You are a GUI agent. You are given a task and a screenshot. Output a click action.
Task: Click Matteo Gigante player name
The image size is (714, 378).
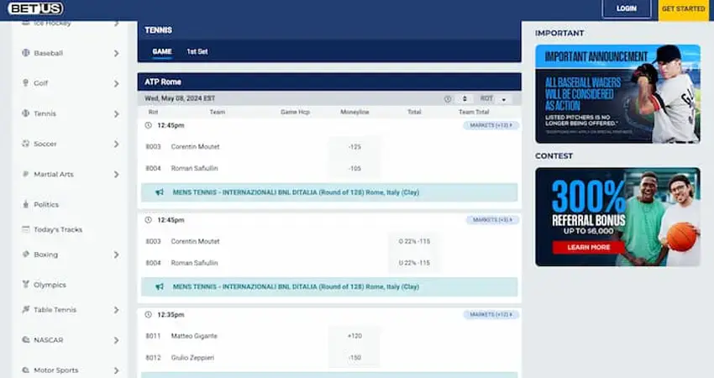(194, 336)
